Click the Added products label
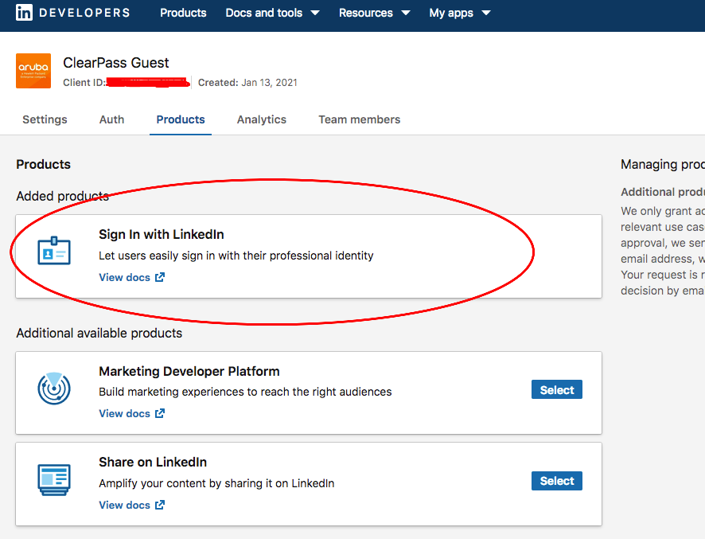 pos(63,196)
